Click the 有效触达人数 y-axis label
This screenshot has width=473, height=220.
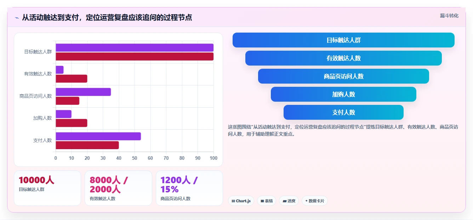pyautogui.click(x=38, y=74)
